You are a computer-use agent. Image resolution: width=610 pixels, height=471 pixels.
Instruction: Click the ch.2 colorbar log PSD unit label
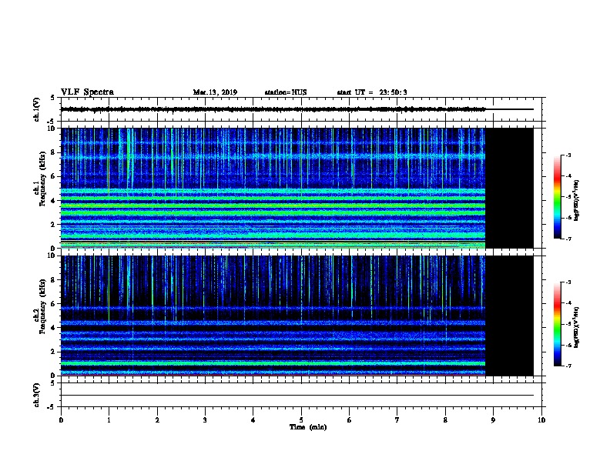577,328
